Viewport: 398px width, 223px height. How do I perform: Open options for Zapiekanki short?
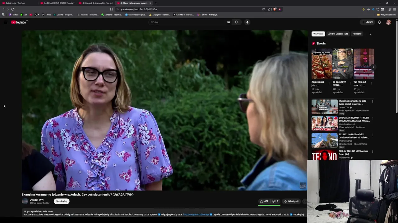(x=329, y=83)
